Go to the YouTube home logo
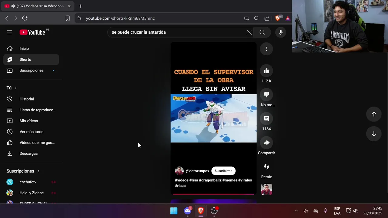Image resolution: width=388 pixels, height=218 pixels. coord(32,32)
